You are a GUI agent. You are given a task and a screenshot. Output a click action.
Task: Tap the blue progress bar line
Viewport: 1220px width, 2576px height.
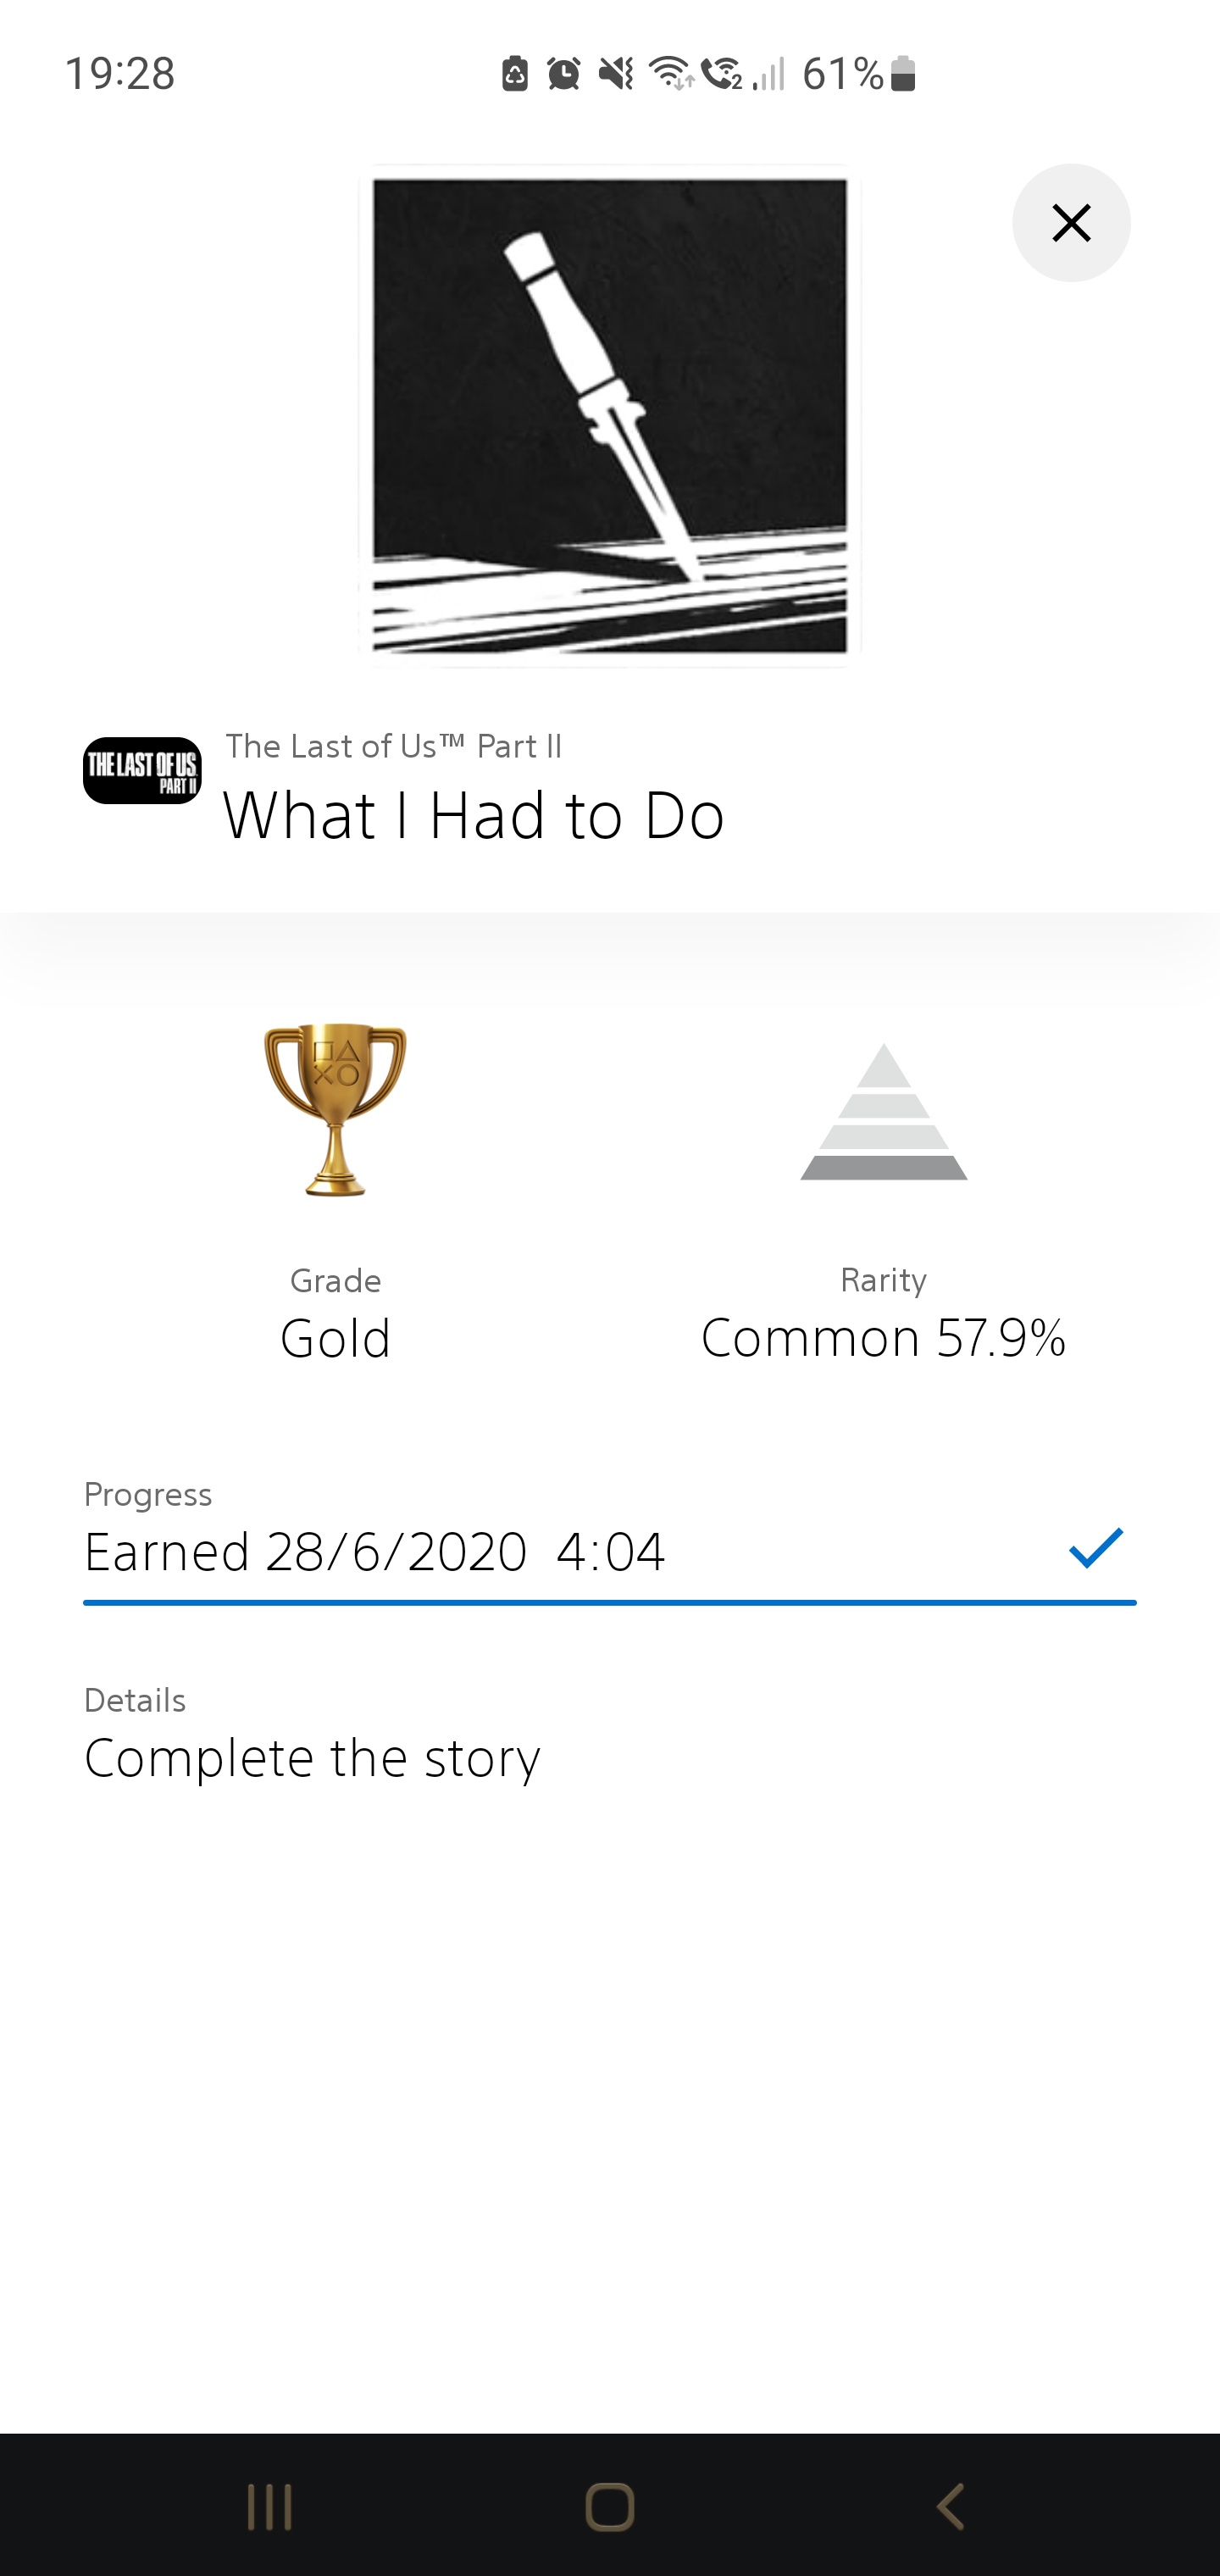click(x=610, y=1603)
